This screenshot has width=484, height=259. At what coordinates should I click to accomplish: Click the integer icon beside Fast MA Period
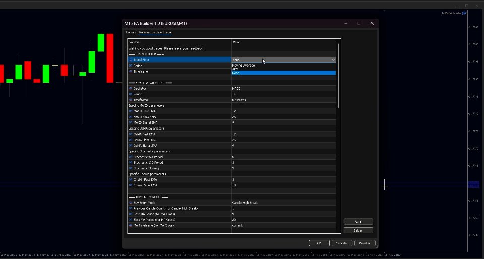click(130, 214)
